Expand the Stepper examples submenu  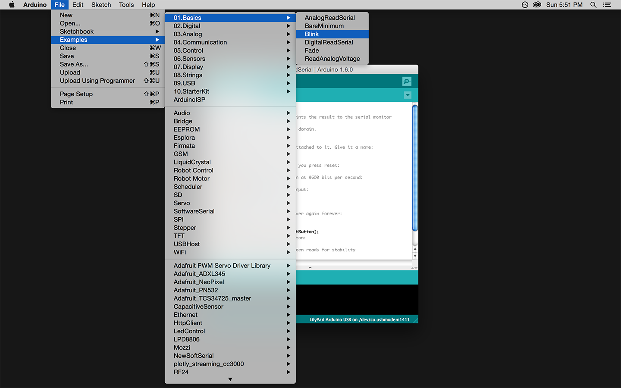[x=230, y=228]
